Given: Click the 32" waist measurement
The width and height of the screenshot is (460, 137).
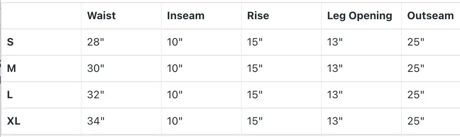Looking at the screenshot, I should [x=96, y=95].
